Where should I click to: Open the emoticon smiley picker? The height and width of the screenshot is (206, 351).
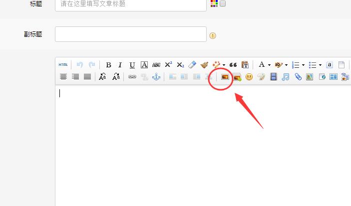(x=249, y=77)
